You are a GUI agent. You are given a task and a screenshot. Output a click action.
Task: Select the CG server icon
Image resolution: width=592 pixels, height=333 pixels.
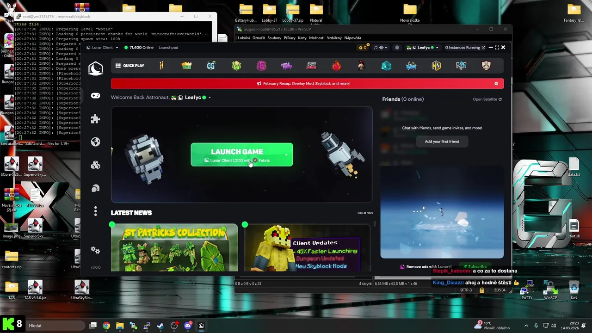coord(211,66)
